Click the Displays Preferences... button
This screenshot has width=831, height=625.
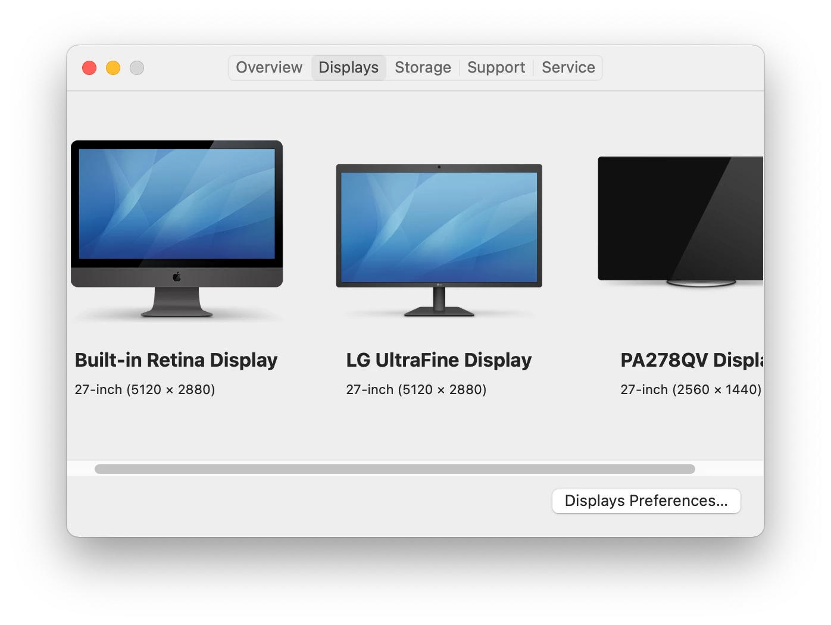(x=646, y=501)
